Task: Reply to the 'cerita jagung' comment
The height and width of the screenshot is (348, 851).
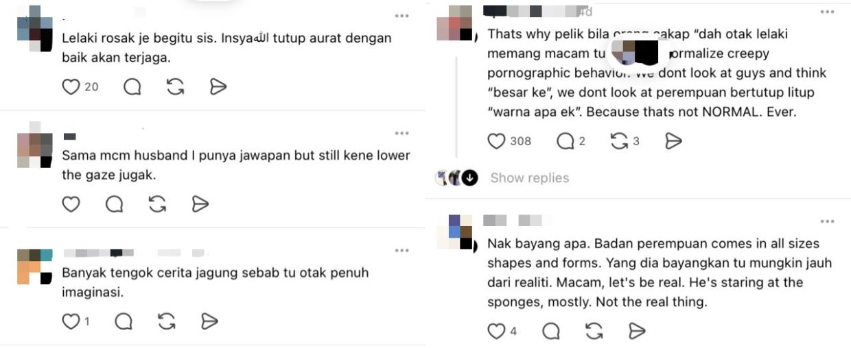Action: point(124,321)
